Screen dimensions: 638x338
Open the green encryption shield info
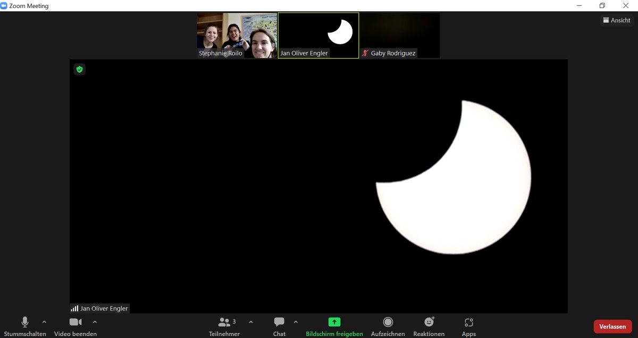[x=79, y=69]
